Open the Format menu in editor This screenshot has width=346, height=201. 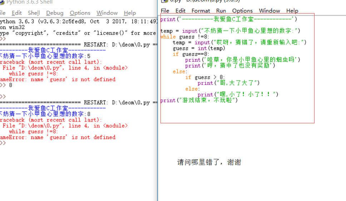point(201,11)
